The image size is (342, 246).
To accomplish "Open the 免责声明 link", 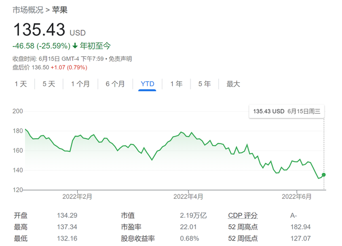I will click(120, 59).
